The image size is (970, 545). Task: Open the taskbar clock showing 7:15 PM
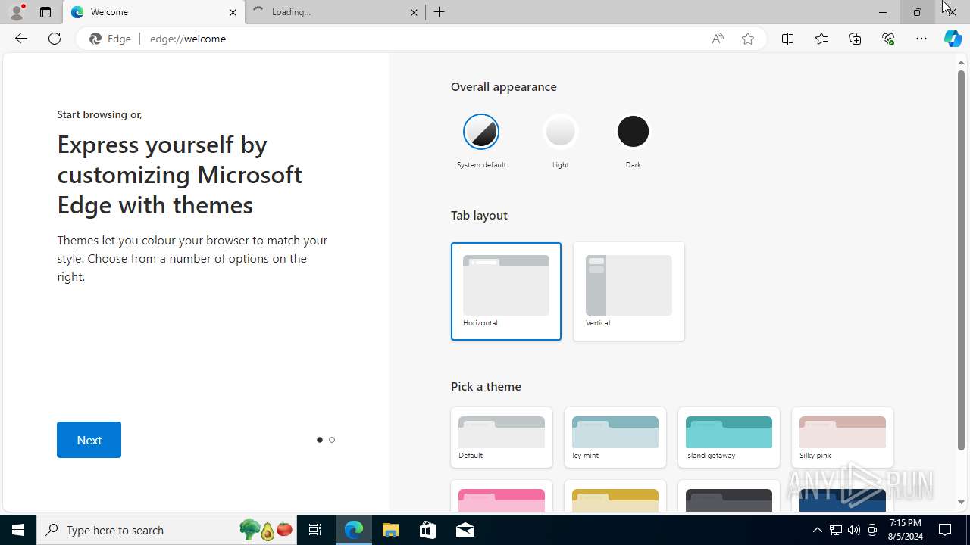[906, 530]
